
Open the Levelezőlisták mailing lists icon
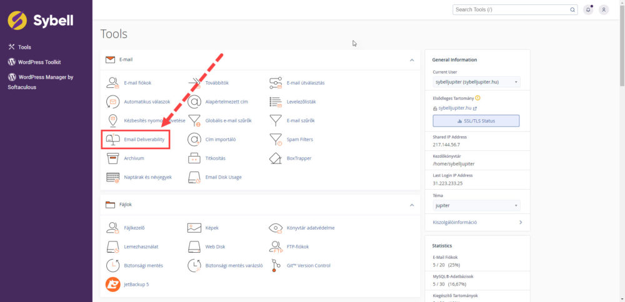[x=276, y=102]
